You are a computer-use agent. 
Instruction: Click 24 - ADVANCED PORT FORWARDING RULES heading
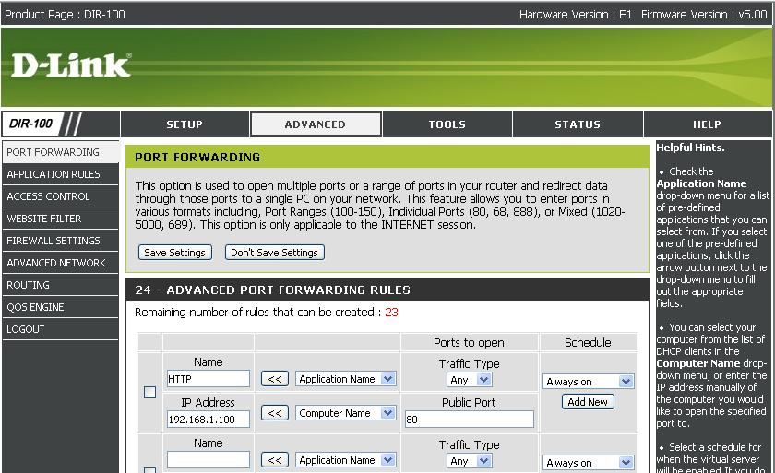(272, 290)
